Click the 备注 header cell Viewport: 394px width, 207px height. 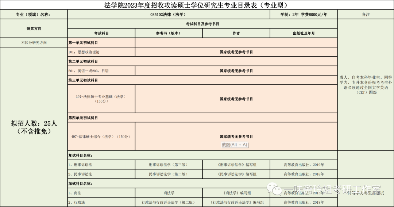click(x=366, y=15)
